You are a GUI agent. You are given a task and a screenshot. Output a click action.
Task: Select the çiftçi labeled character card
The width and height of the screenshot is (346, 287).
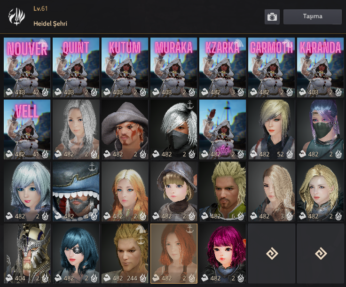click(x=223, y=129)
